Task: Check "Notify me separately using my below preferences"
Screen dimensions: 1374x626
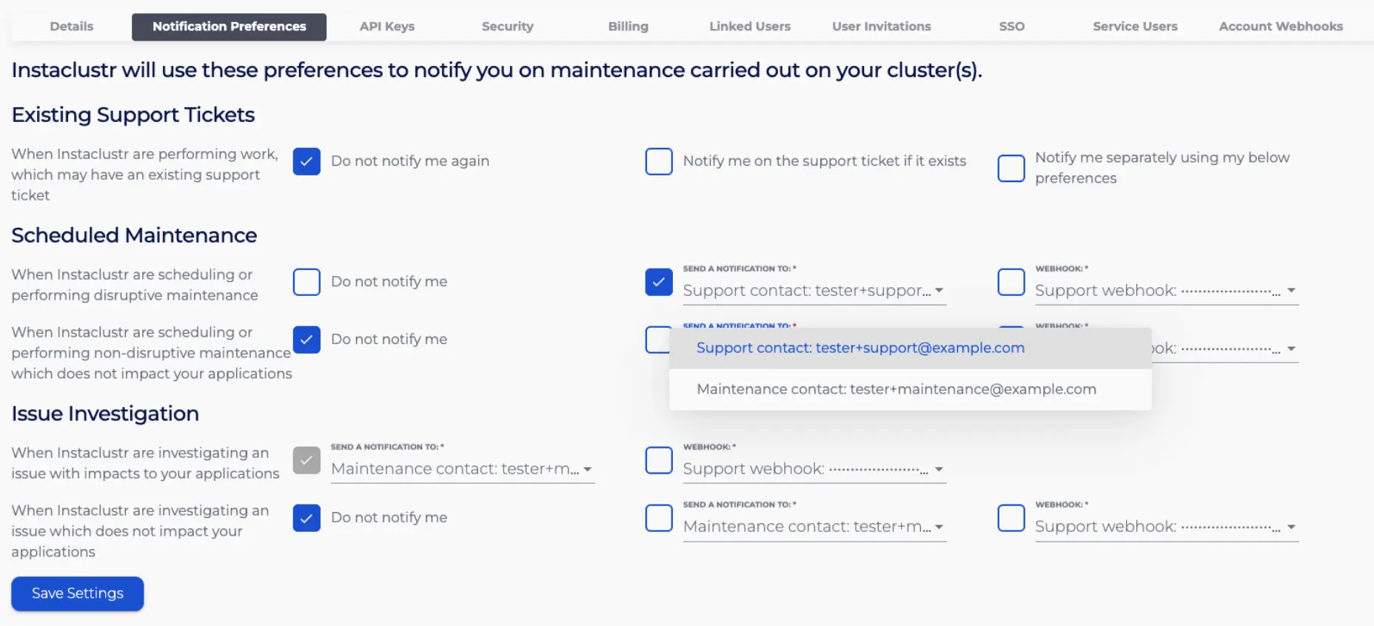Action: pyautogui.click(x=1011, y=168)
